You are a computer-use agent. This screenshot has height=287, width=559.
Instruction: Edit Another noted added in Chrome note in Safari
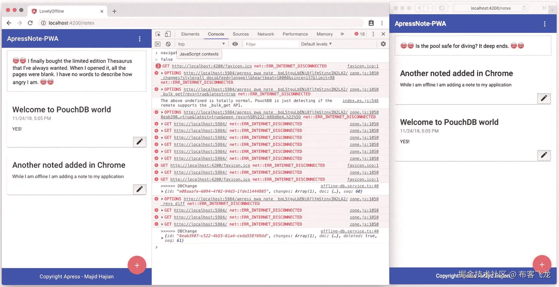coord(544,98)
